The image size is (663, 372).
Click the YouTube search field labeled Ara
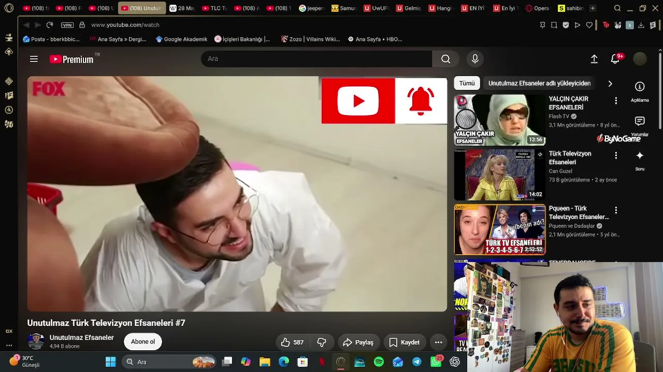tap(316, 59)
